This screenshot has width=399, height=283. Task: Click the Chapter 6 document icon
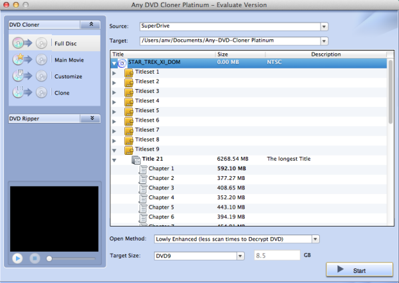point(143,218)
